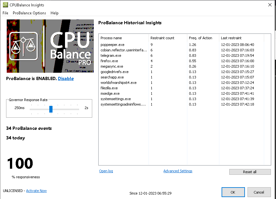Click the 12-01-2023 07:37:24 timestamp cell
This screenshot has height=199, width=276.
coord(238,88)
